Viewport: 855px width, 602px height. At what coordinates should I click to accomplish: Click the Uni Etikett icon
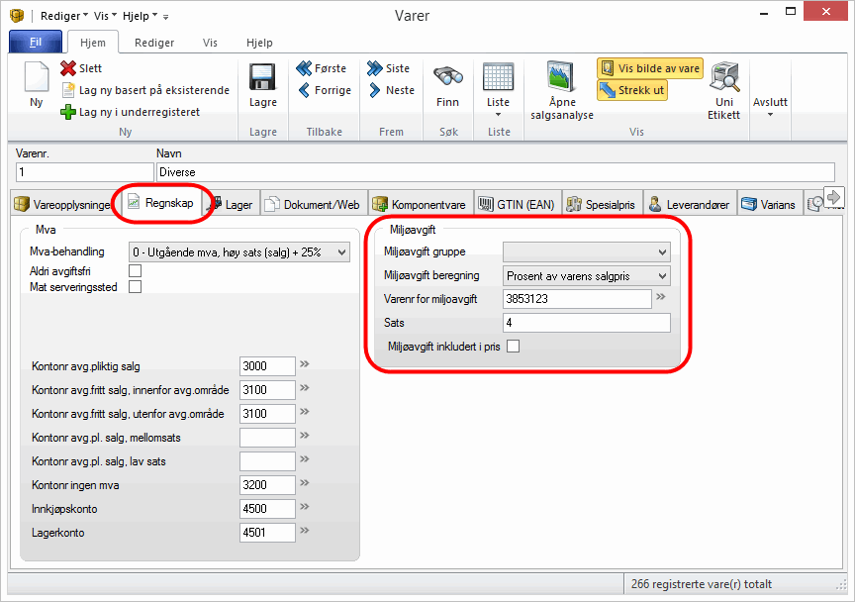[724, 79]
